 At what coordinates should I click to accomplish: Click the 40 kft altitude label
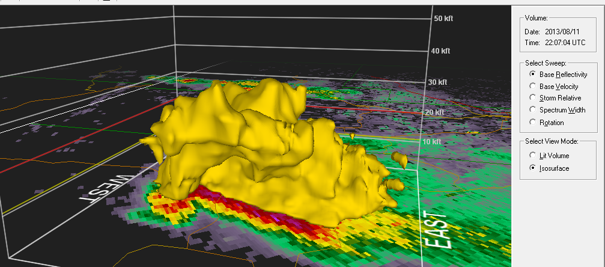441,51
